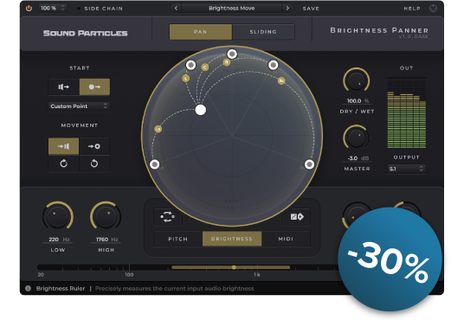The width and height of the screenshot is (464, 320).
Task: Click the randomize dice icon button
Action: coord(297,217)
